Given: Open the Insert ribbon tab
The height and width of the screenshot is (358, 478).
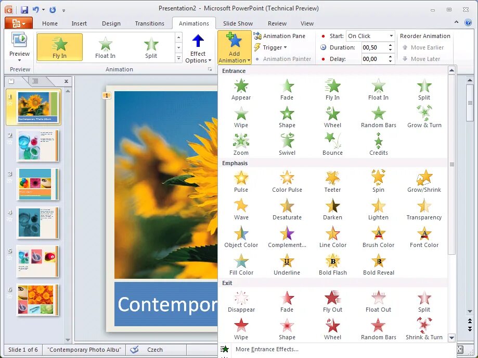Looking at the screenshot, I should [x=79, y=23].
